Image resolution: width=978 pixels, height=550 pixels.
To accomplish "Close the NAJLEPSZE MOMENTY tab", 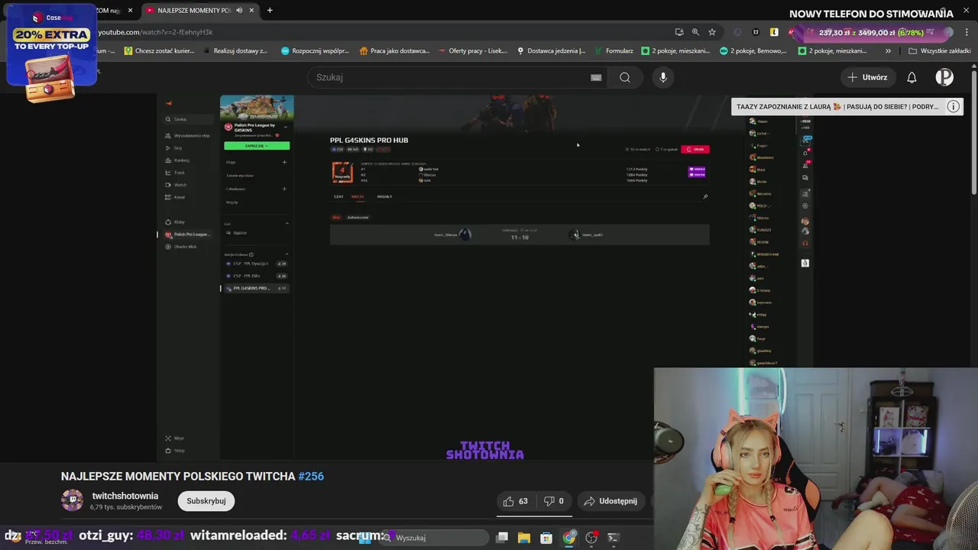I will point(251,10).
